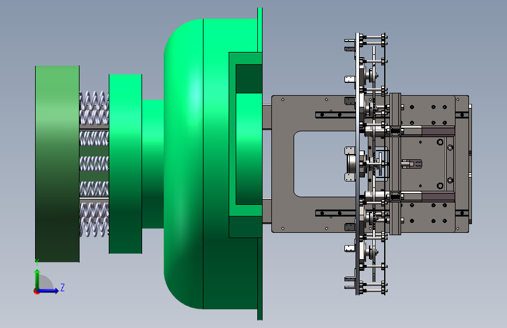Select the narrow green shaft between flange and dome
This screenshot has height=328, width=507.
(153, 164)
